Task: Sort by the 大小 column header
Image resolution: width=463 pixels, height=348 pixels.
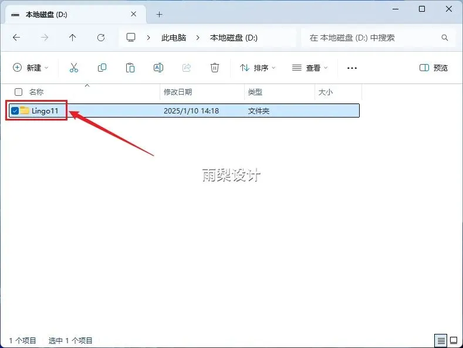Action: pyautogui.click(x=326, y=92)
